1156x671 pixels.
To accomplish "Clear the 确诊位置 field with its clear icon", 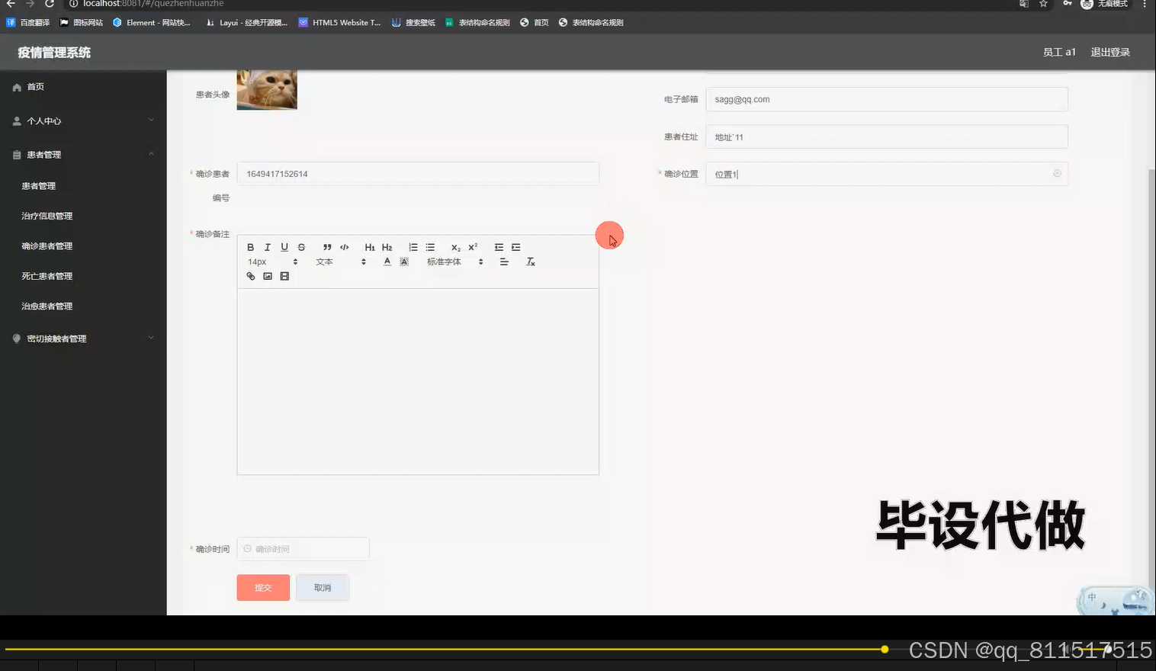I will (x=1057, y=173).
